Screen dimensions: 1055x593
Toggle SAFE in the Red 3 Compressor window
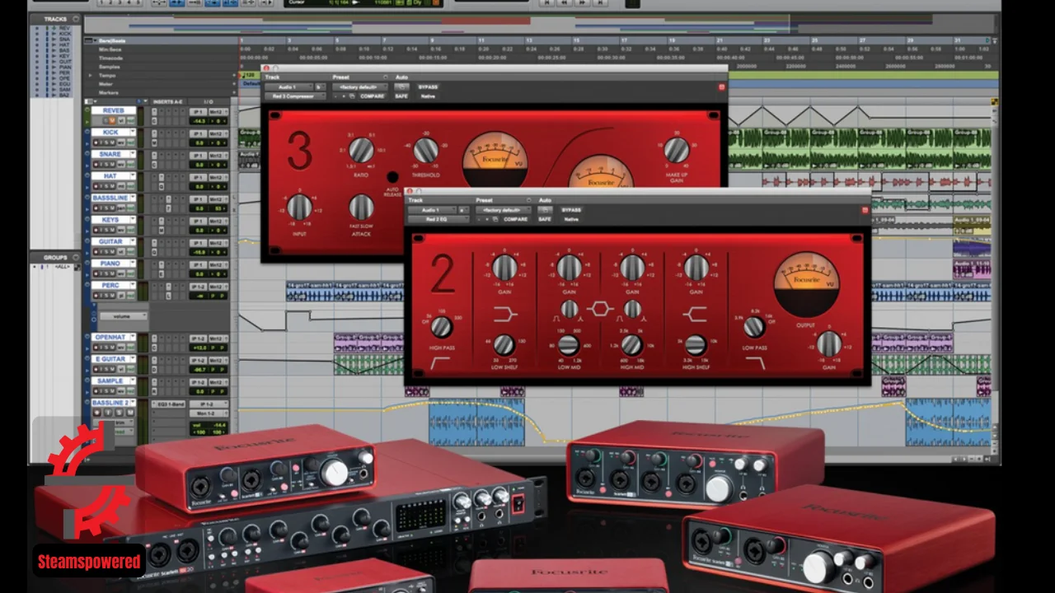[x=402, y=96]
